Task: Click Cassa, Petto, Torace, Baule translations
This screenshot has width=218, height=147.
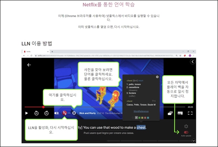Action: tap(141, 105)
